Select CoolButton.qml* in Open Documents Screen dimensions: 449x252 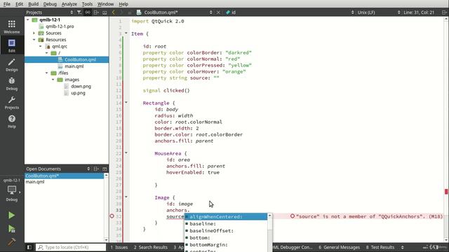point(64,176)
